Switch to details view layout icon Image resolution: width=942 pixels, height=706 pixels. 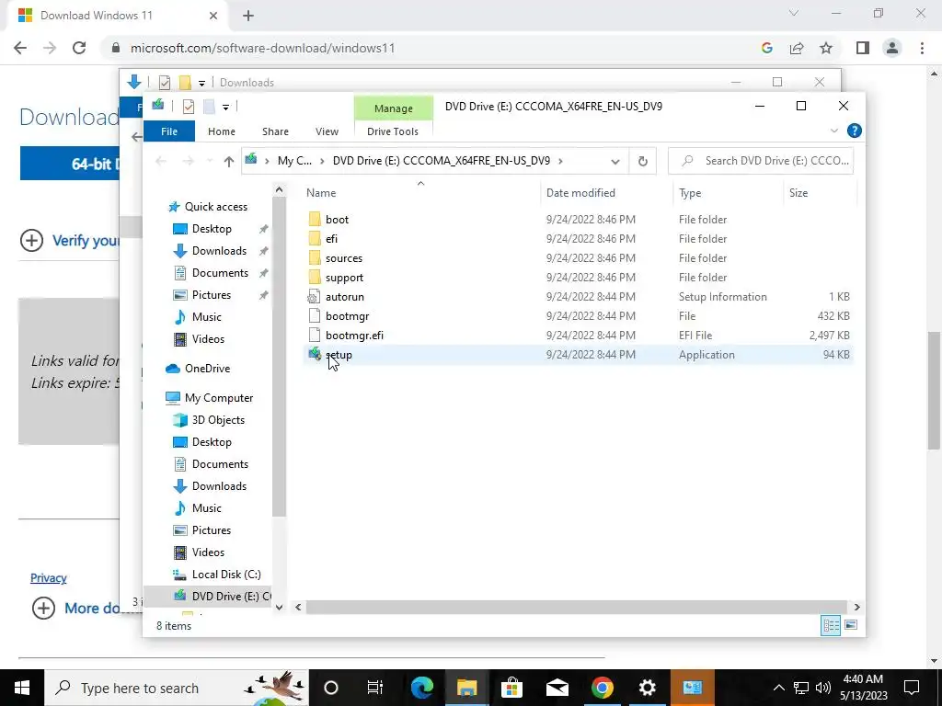point(831,625)
